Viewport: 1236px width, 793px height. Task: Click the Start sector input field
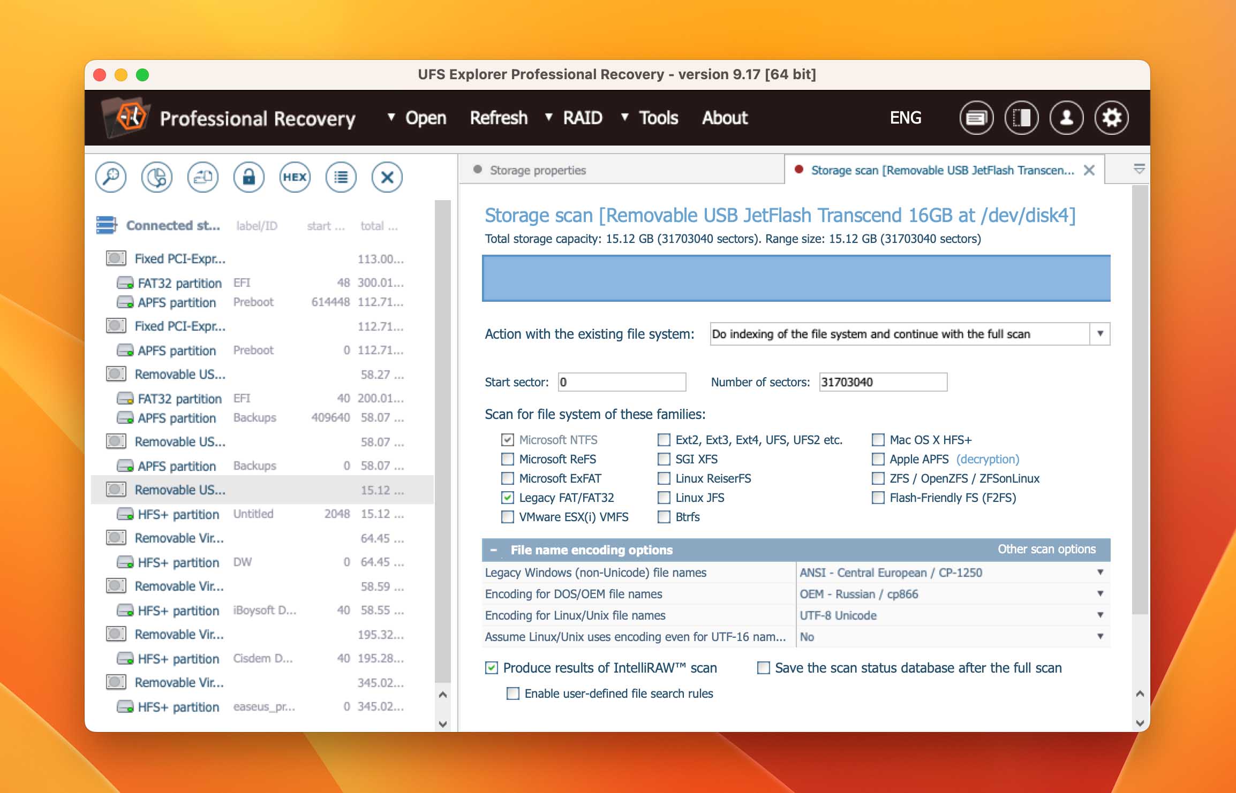click(x=622, y=382)
